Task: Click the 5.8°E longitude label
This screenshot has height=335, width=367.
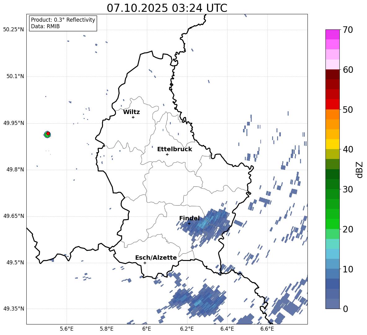Action: click(x=107, y=329)
